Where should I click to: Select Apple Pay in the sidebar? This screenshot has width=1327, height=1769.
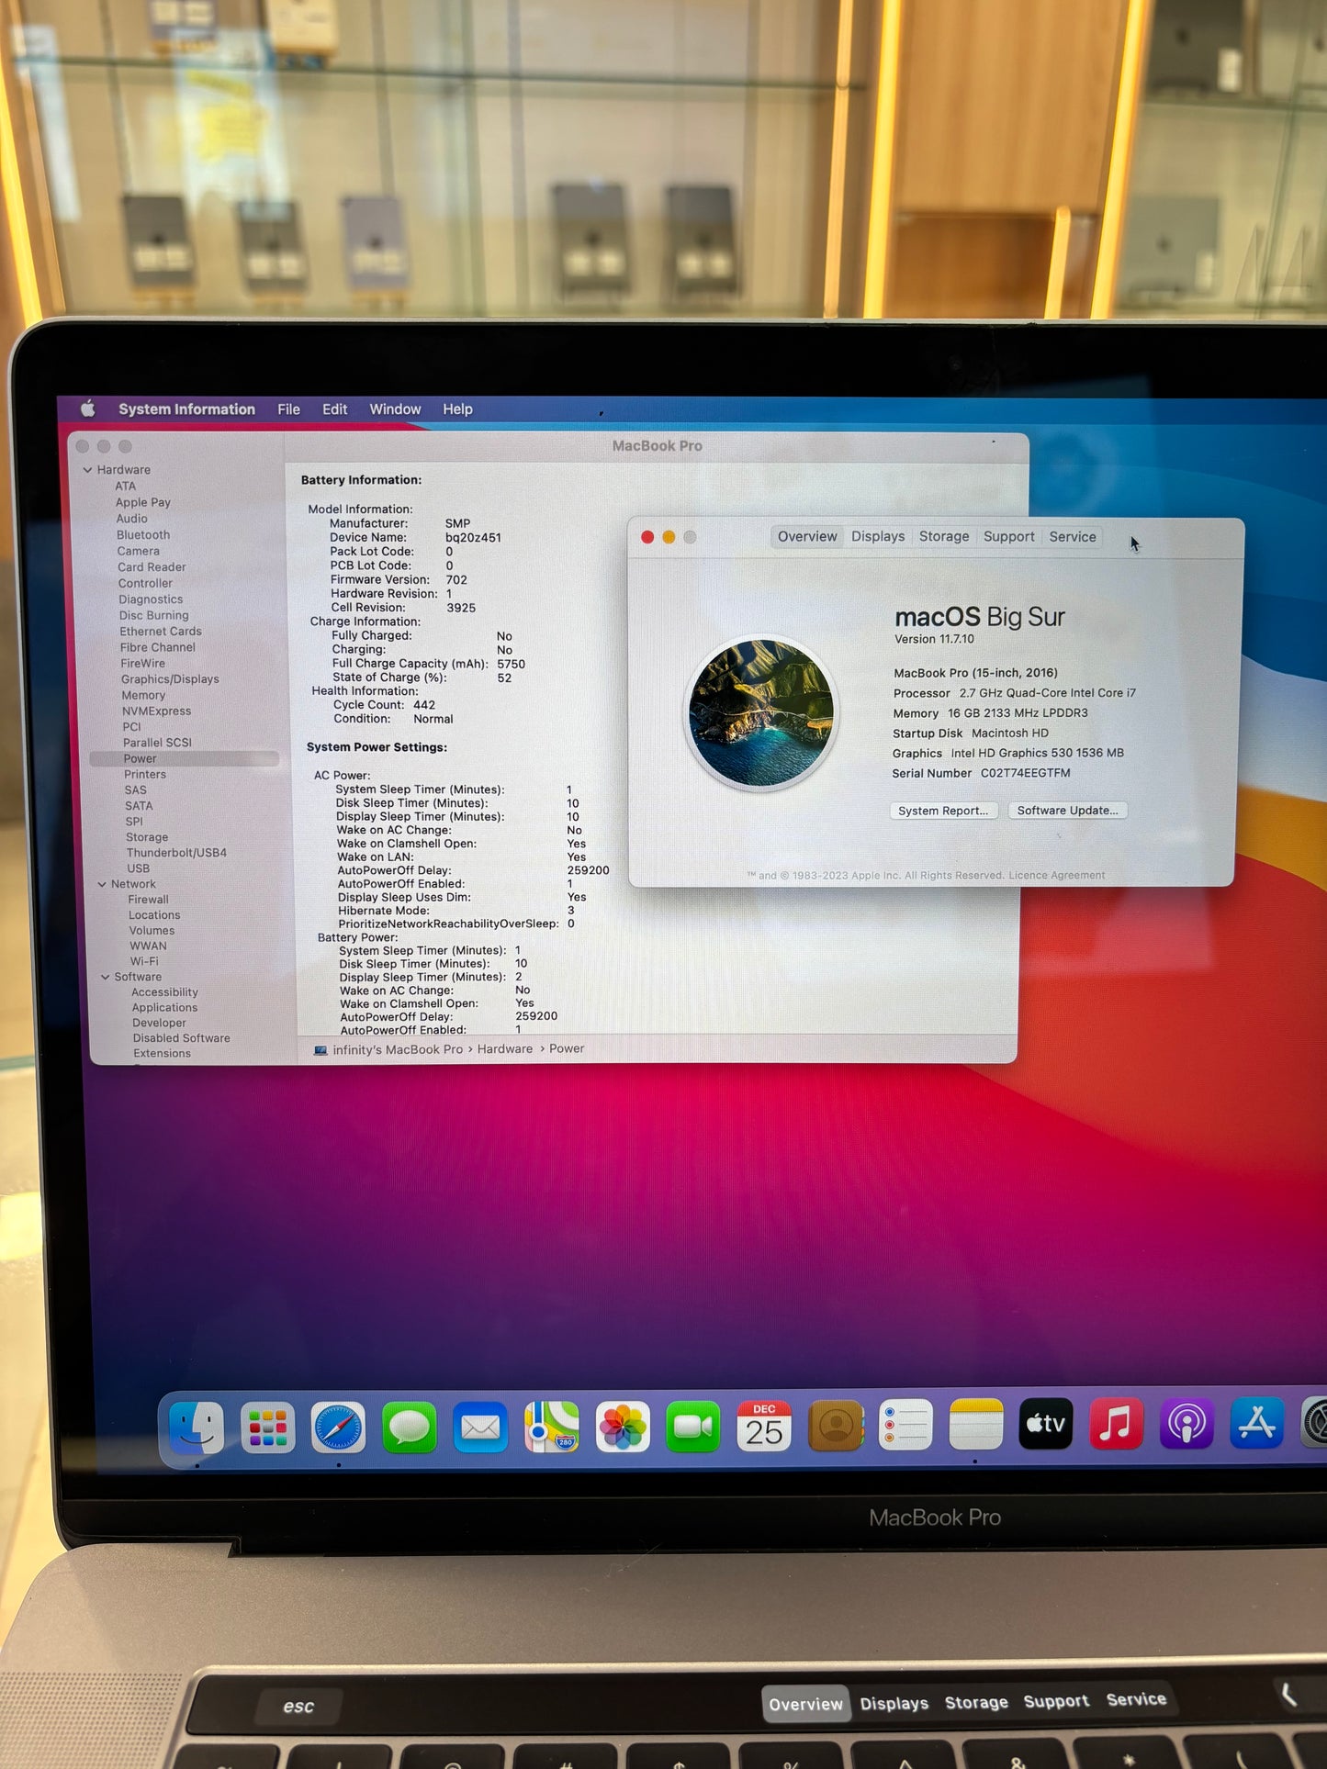(x=143, y=503)
